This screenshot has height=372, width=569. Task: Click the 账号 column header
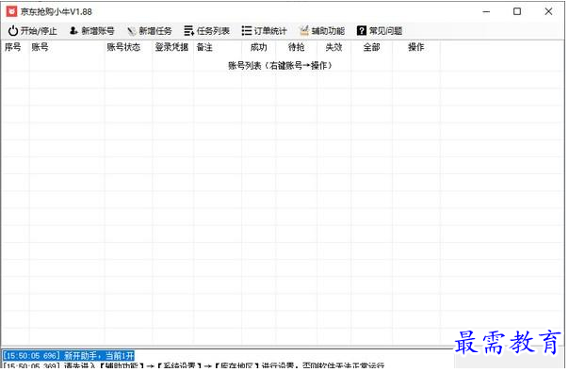(40, 47)
